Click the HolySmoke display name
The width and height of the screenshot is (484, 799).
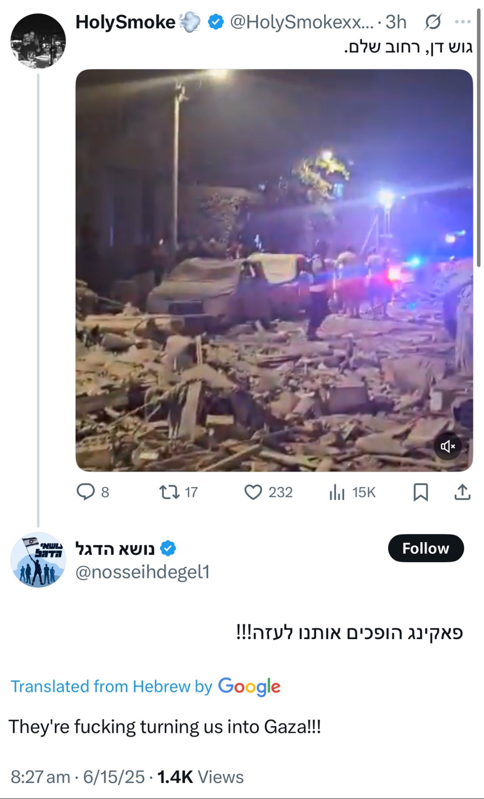click(125, 22)
